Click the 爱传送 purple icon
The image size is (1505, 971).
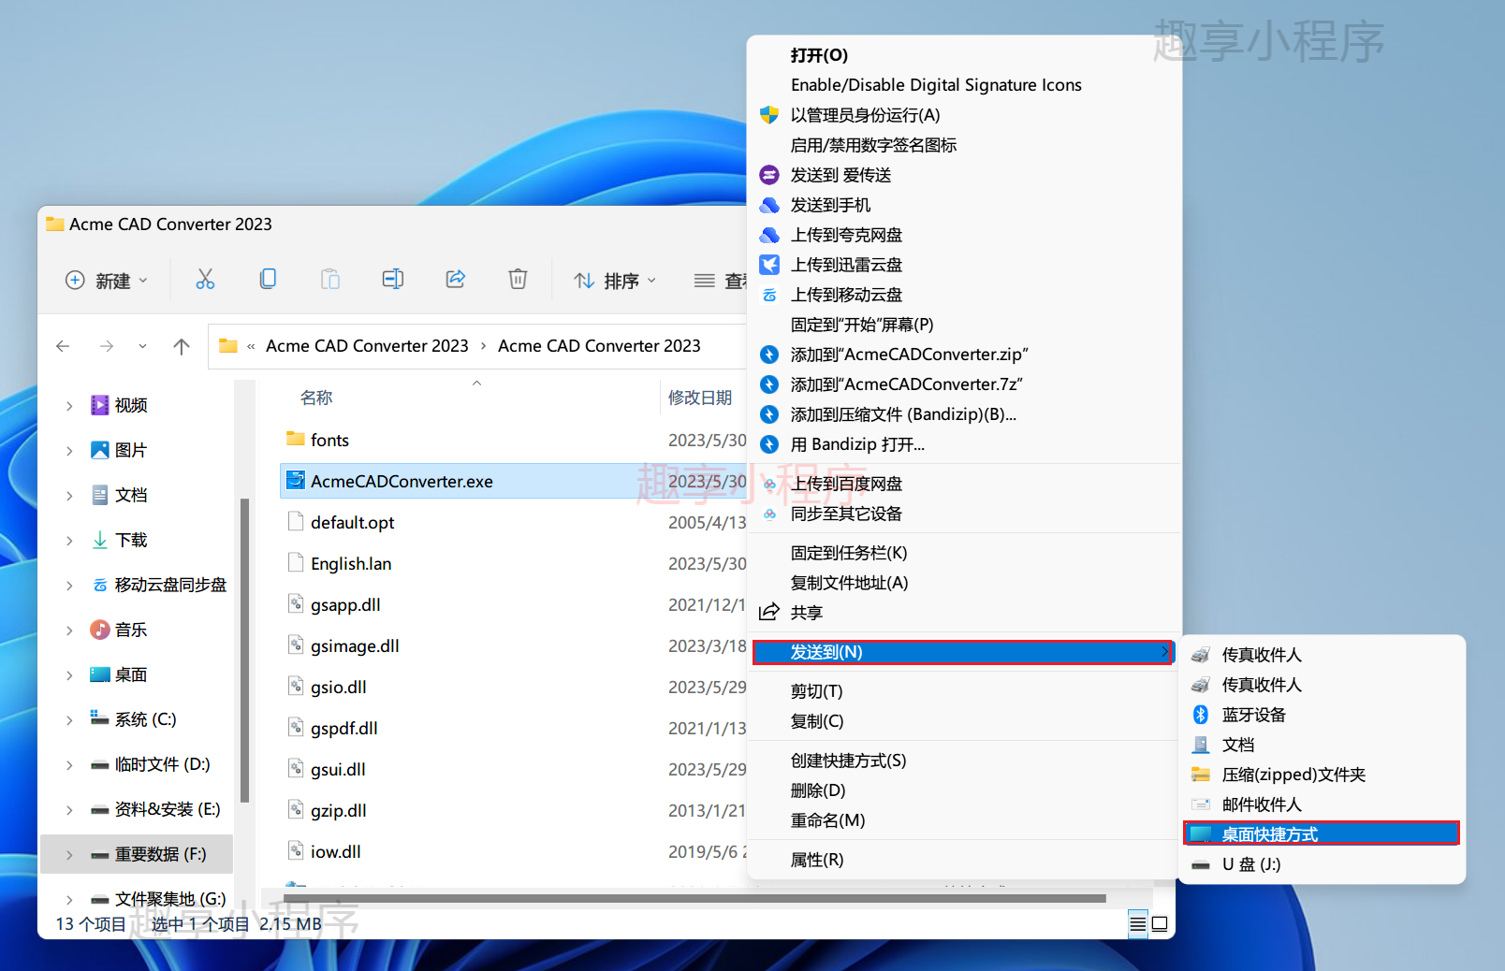click(x=769, y=175)
